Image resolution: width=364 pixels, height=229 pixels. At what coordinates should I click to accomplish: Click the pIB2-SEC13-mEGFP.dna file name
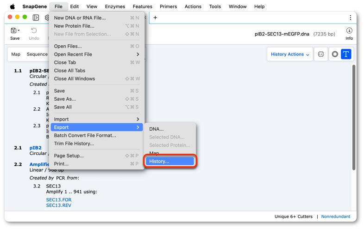click(282, 34)
